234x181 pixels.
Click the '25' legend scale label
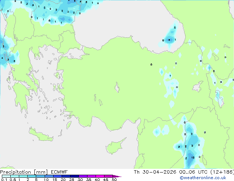click(72, 180)
